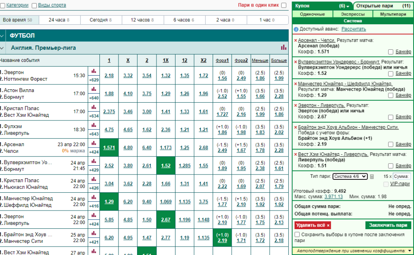Screen dimensions: 414x255
Task: Open stats icon for Crystal Palace–West Ham match
Action: click(94, 107)
